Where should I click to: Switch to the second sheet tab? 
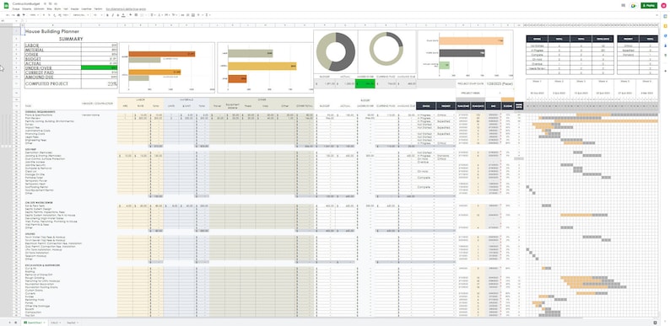[55, 323]
